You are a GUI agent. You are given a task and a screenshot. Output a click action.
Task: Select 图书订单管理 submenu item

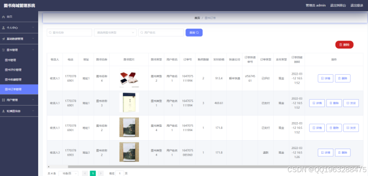pos(19,89)
